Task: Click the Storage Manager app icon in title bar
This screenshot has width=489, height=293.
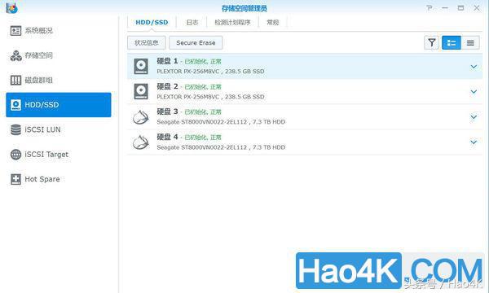Action: click(x=12, y=8)
